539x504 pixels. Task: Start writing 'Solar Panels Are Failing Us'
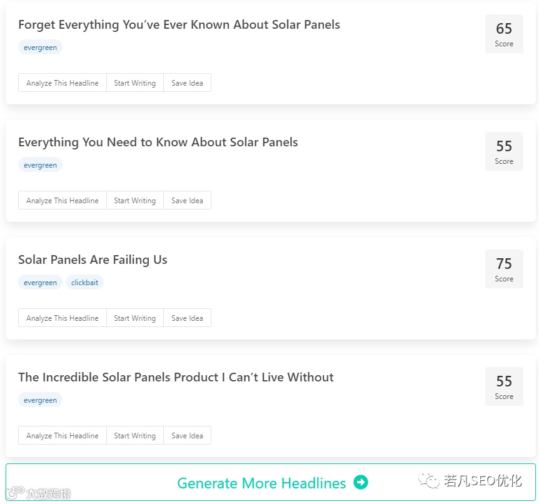[135, 318]
